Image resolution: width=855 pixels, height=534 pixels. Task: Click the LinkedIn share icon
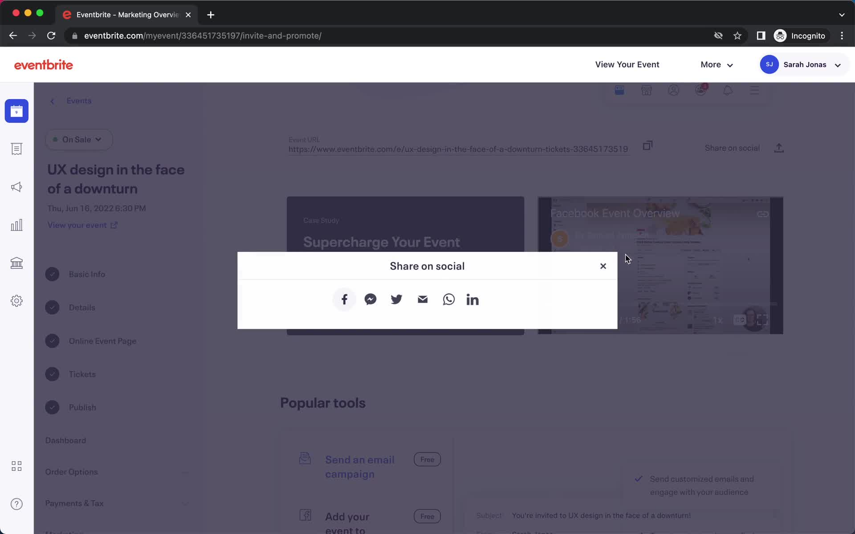(473, 299)
